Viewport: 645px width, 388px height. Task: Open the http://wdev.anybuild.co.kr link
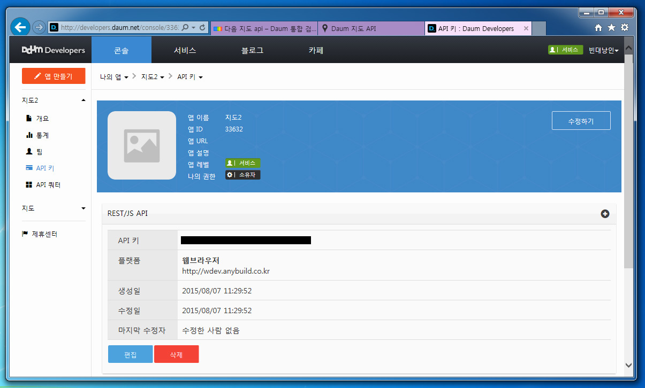pyautogui.click(x=225, y=270)
